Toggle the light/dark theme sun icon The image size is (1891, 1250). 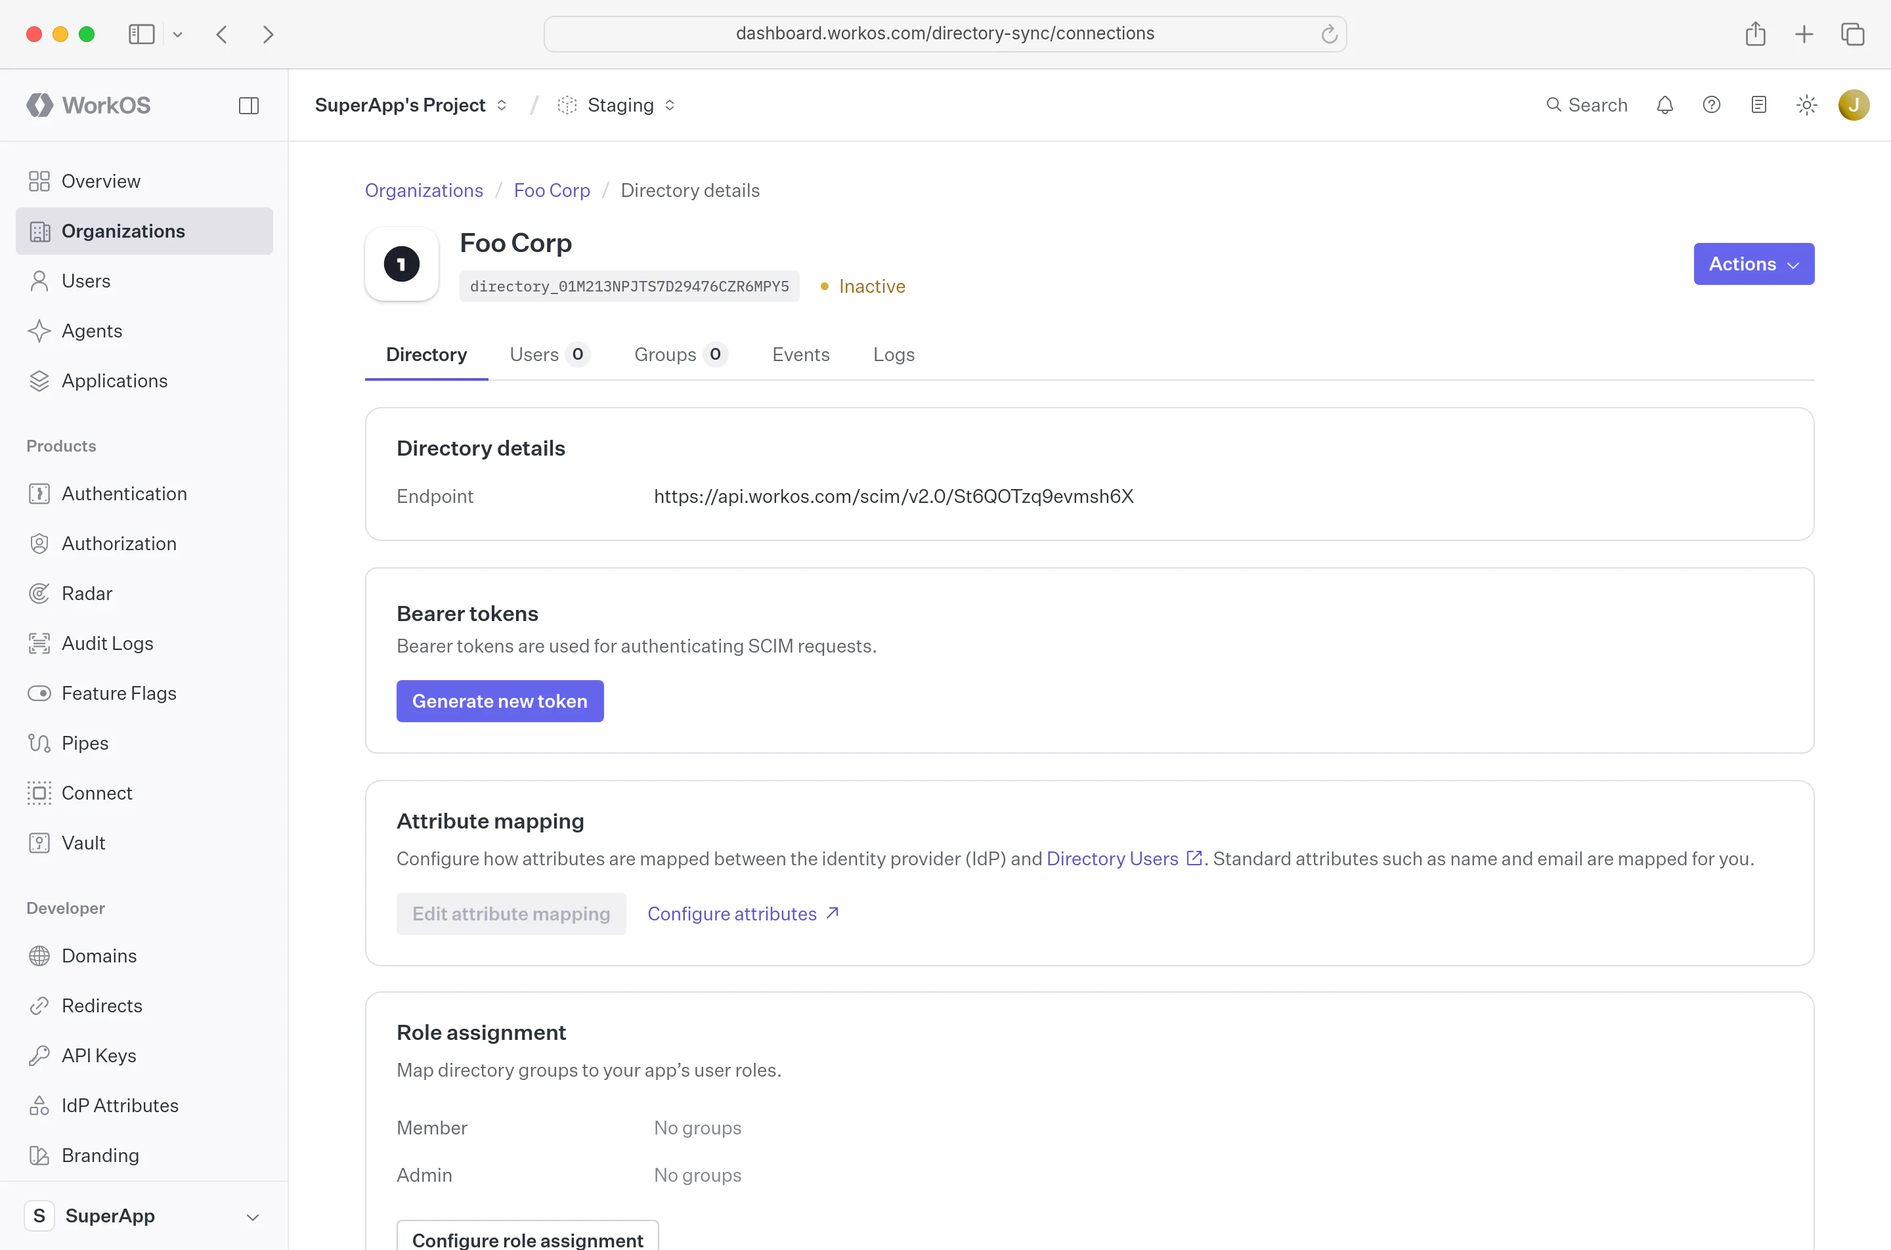point(1806,105)
